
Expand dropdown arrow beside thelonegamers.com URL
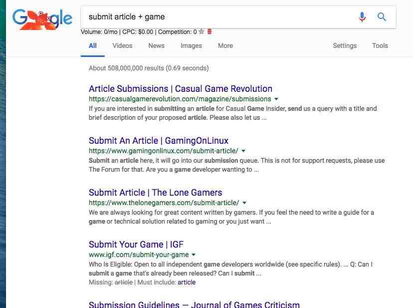(x=244, y=203)
